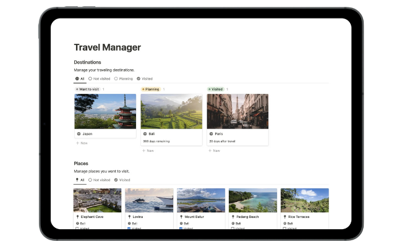Click the pin icon next to Padang Beach
The image size is (402, 247).
(233, 217)
